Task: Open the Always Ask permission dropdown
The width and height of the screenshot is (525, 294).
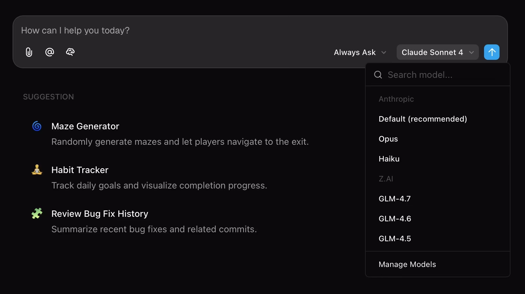Action: click(360, 52)
